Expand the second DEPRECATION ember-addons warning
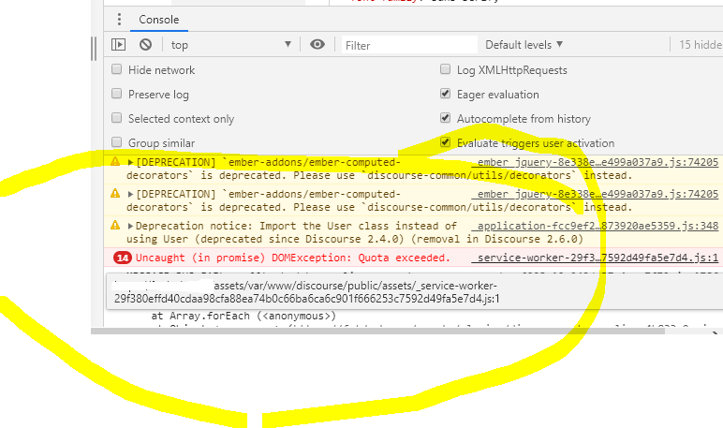The width and height of the screenshot is (723, 428). pyautogui.click(x=130, y=194)
